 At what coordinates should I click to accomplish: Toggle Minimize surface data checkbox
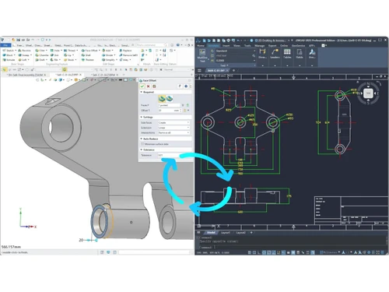pyautogui.click(x=142, y=144)
